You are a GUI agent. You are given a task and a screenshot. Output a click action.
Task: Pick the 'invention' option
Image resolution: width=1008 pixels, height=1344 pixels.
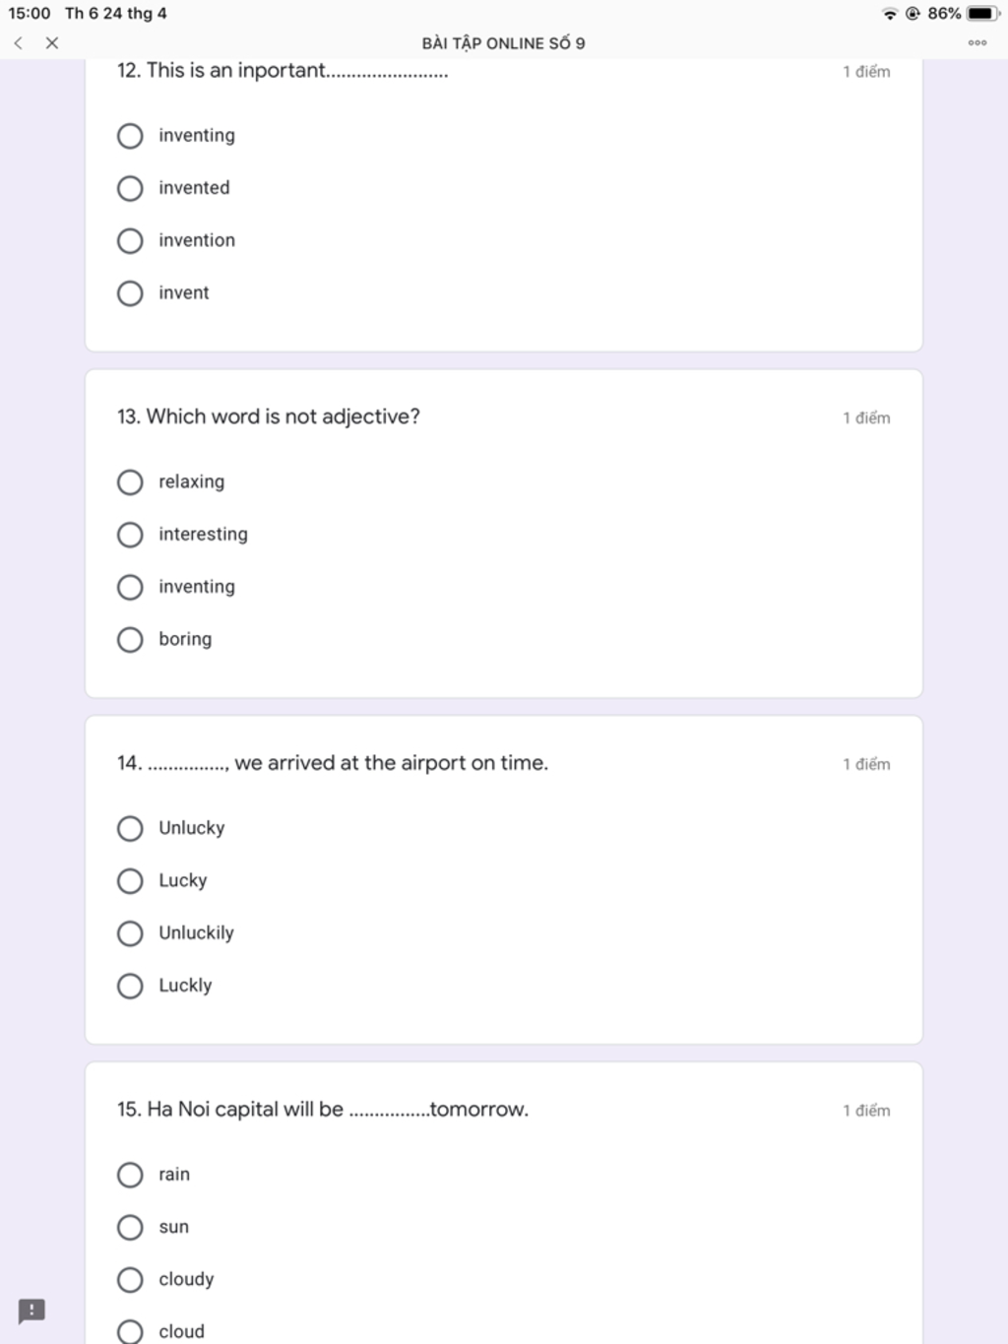pos(130,241)
